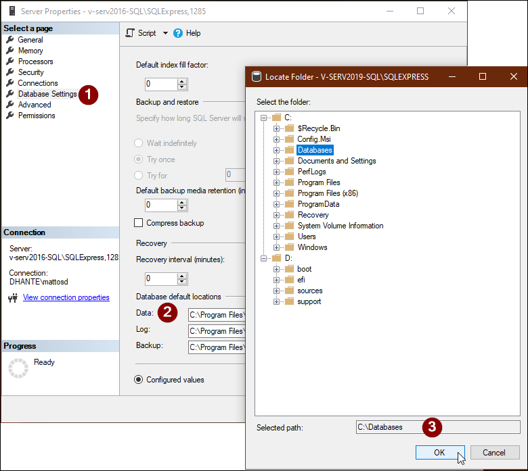528x471 pixels.
Task: Click OK in Locate Folder dialog
Action: click(x=440, y=453)
